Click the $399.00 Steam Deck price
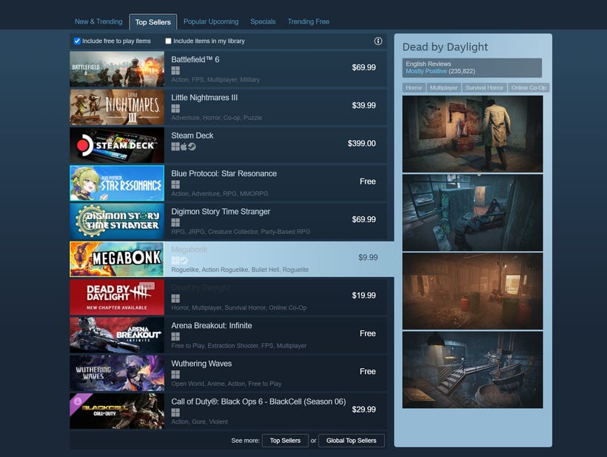The width and height of the screenshot is (607, 457). tap(361, 143)
